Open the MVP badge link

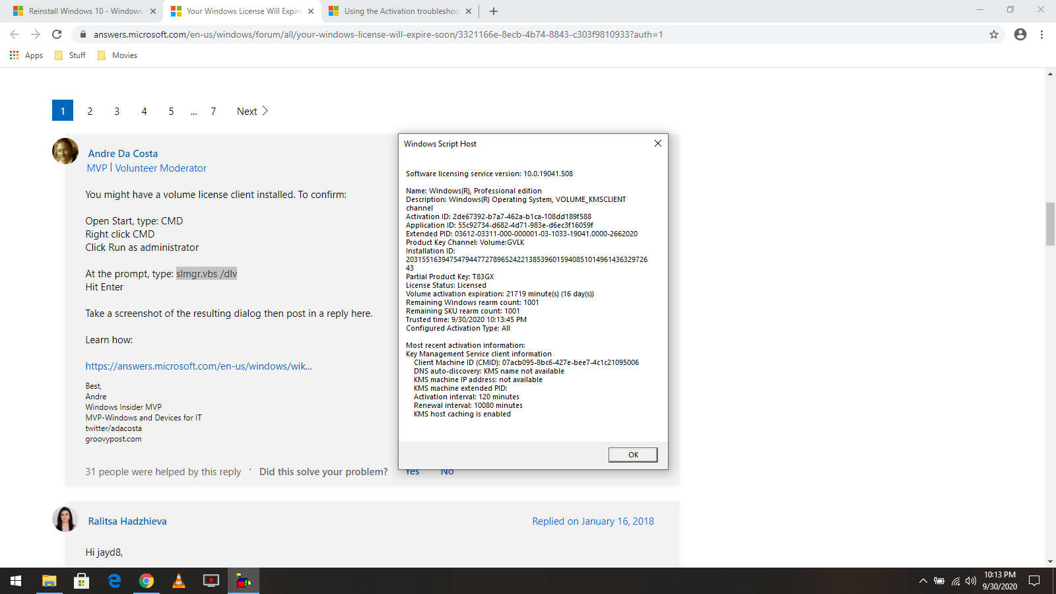click(x=97, y=168)
